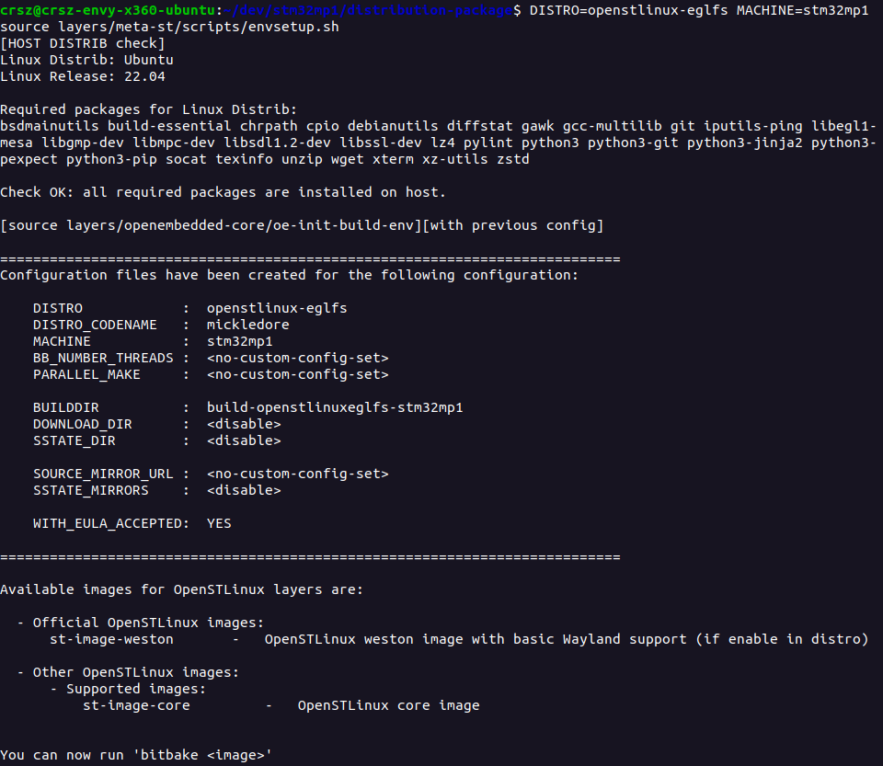Screen dimensions: 883x766
Task: Click the openstlinux-eglfs value in the DISTRO row
Action: [x=277, y=308]
